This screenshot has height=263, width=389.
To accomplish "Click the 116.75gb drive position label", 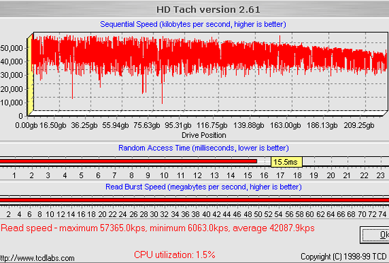I will [212, 125].
